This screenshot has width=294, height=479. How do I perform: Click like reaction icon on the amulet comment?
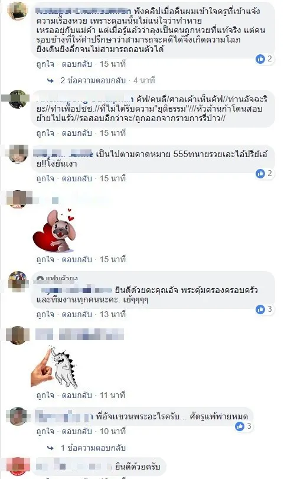240,426
